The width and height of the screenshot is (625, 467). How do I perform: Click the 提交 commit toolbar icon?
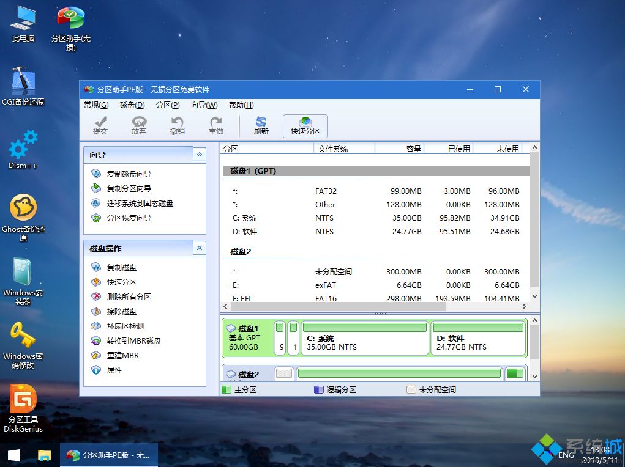pyautogui.click(x=100, y=125)
